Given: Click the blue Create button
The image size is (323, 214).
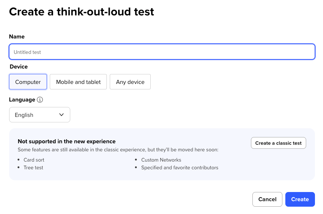Looking at the screenshot, I should [300, 199].
